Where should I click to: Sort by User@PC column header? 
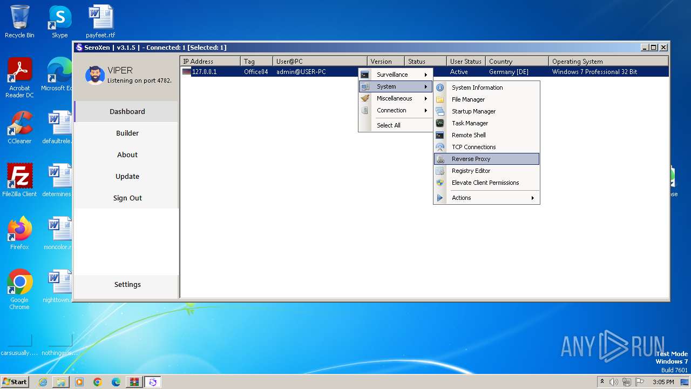click(x=320, y=62)
